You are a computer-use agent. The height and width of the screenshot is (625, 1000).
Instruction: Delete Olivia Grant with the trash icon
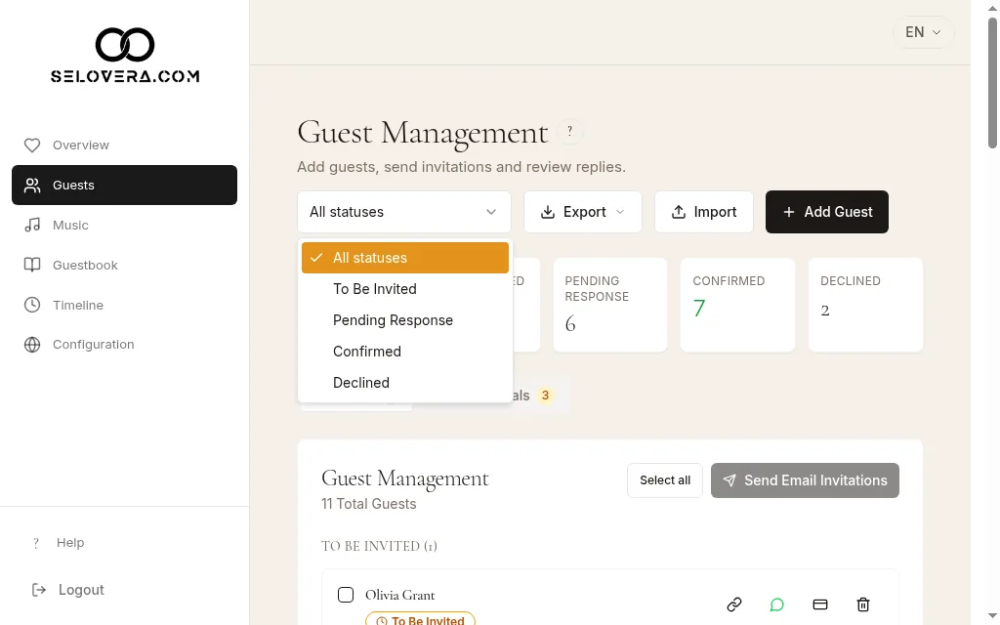point(863,604)
